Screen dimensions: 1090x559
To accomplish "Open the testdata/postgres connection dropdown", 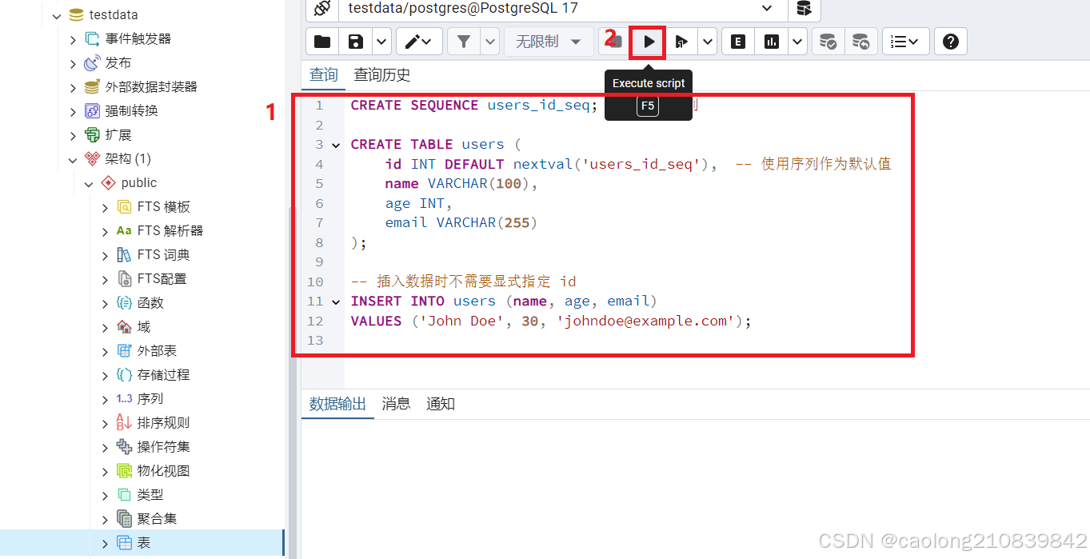I will (767, 8).
